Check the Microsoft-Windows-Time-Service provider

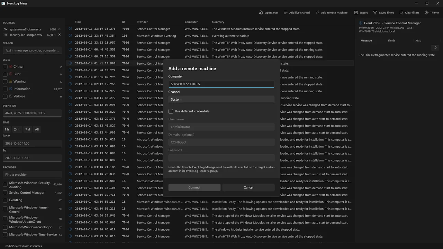[x=5, y=234]
